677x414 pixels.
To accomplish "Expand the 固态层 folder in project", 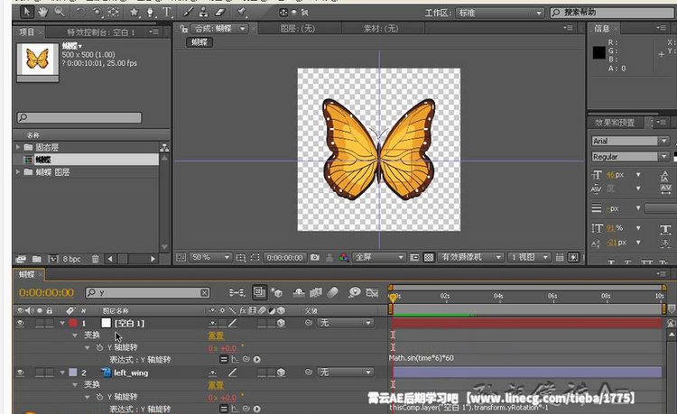I will 18,147.
